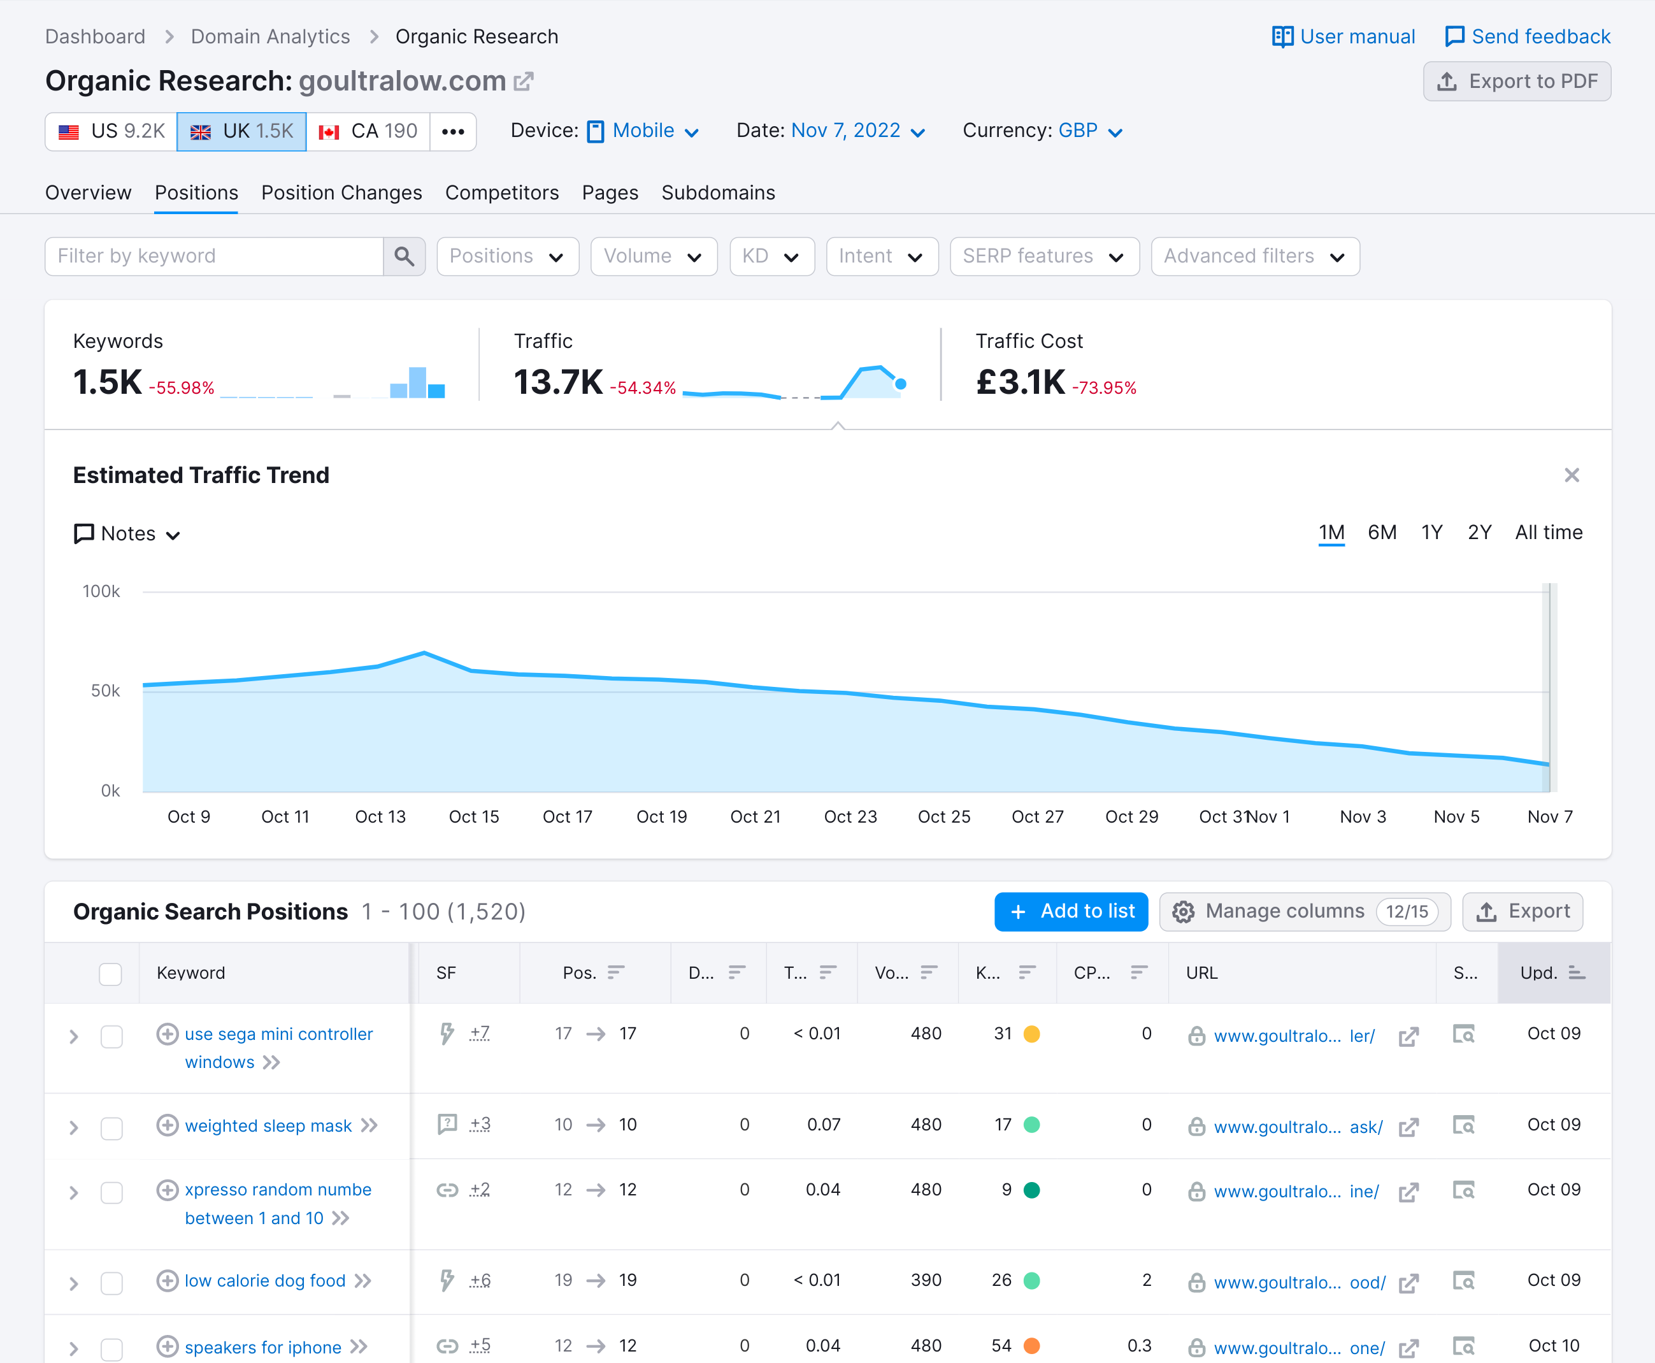The width and height of the screenshot is (1655, 1363).
Task: Open the Notes dropdown
Action: point(127,534)
